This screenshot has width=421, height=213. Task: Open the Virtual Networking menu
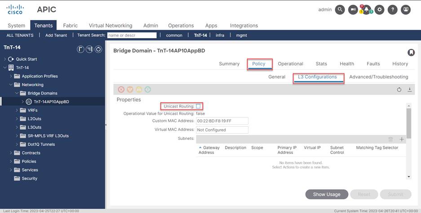pyautogui.click(x=111, y=26)
